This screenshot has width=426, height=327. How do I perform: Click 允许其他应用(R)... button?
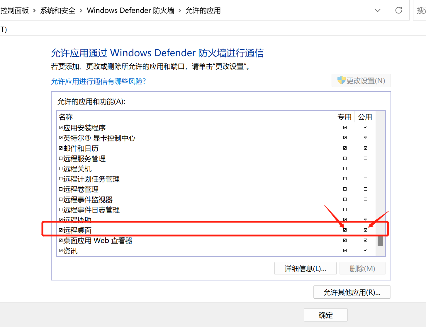[x=352, y=292]
